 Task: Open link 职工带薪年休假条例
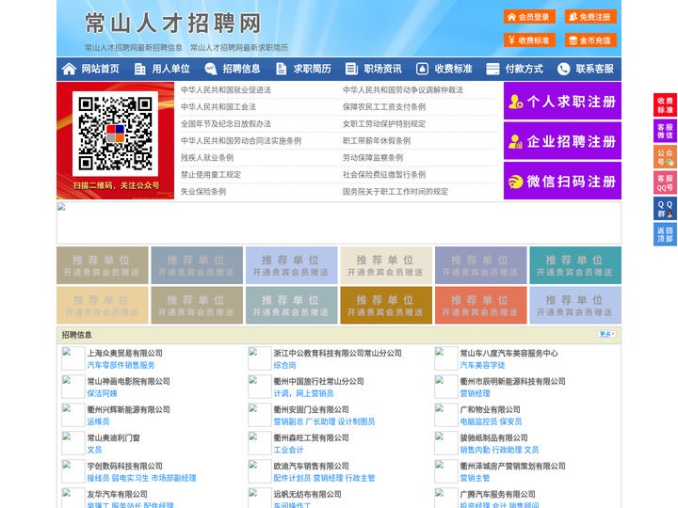tap(377, 141)
